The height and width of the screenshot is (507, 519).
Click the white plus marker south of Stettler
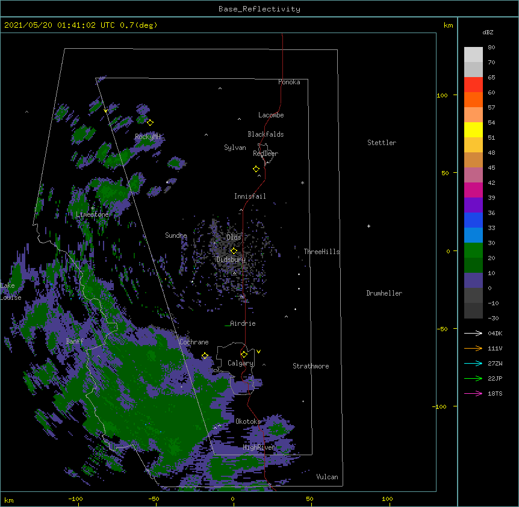pos(368,226)
